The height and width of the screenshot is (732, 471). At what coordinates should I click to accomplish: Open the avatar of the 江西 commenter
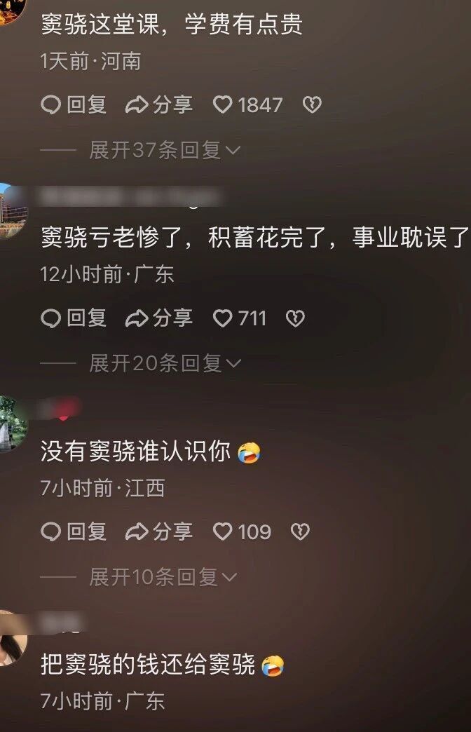coord(13,424)
